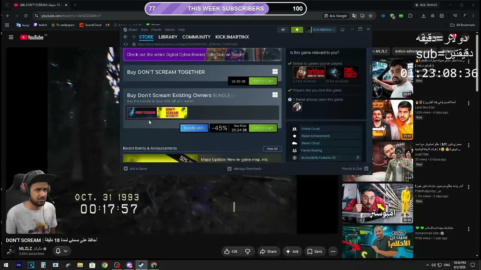Open Manage Downloads in Steam
The width and height of the screenshot is (481, 270).
point(244,169)
